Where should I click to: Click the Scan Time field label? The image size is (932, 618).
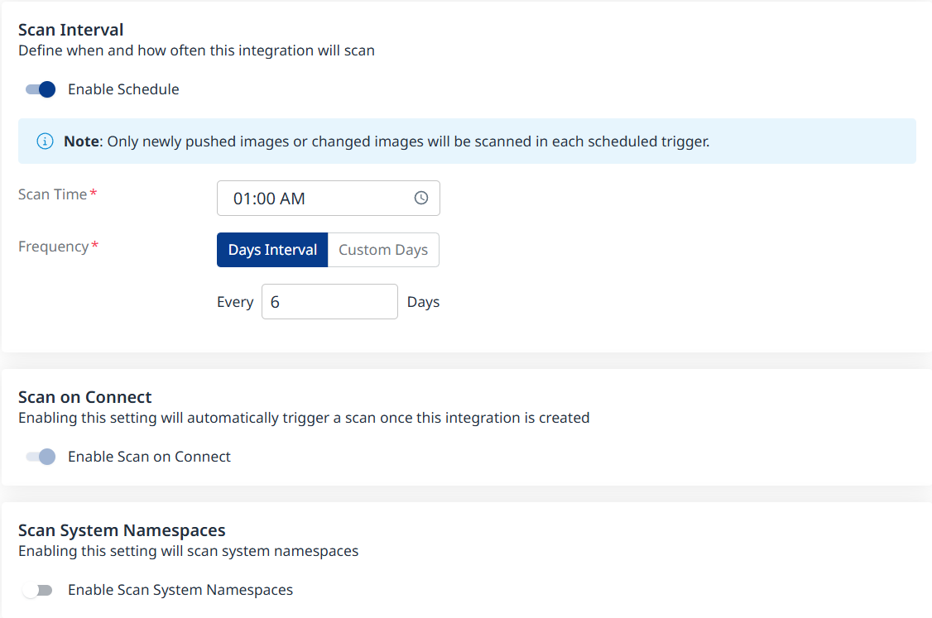[x=52, y=194]
